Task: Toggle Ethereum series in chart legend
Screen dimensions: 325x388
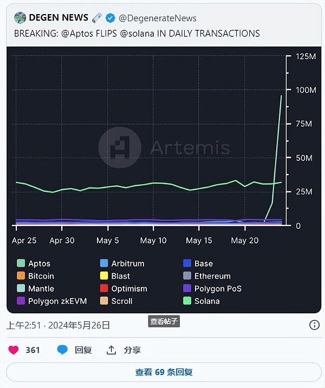Action: click(x=212, y=276)
